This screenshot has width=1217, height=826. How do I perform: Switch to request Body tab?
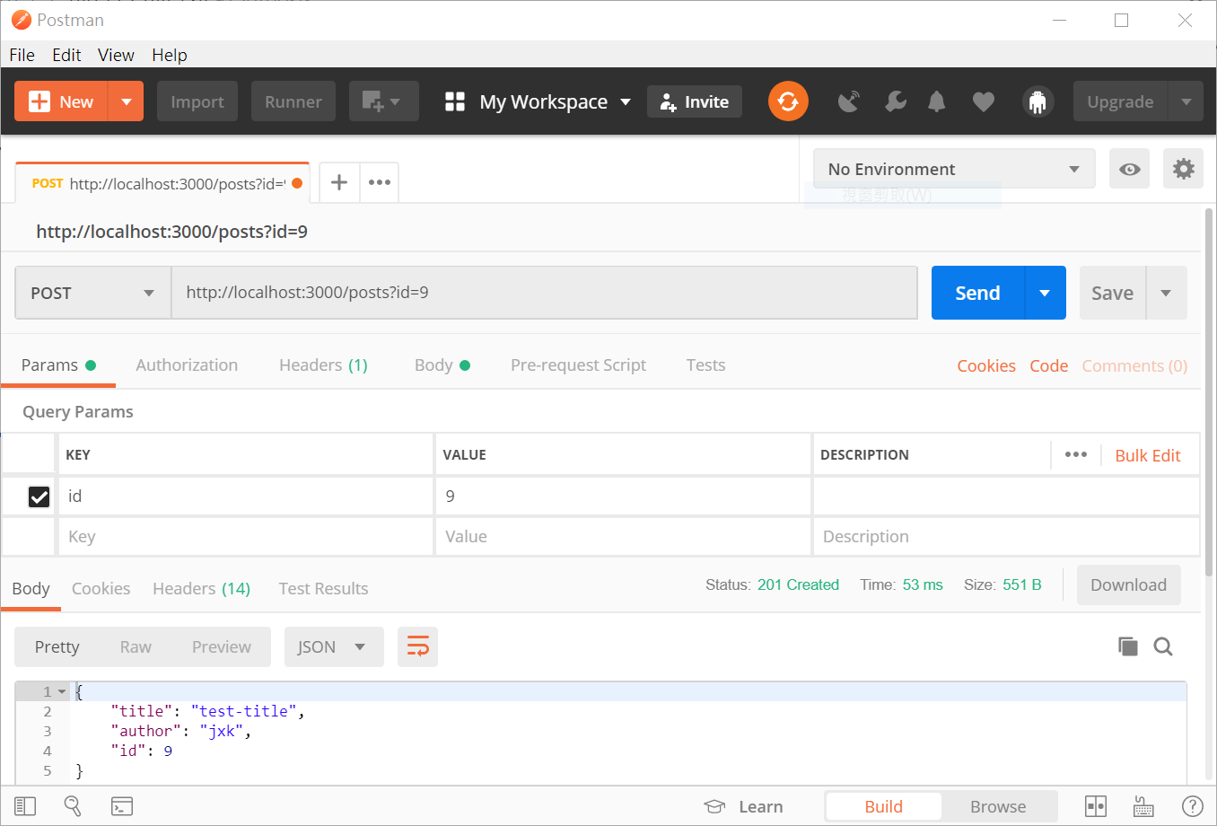pos(442,365)
